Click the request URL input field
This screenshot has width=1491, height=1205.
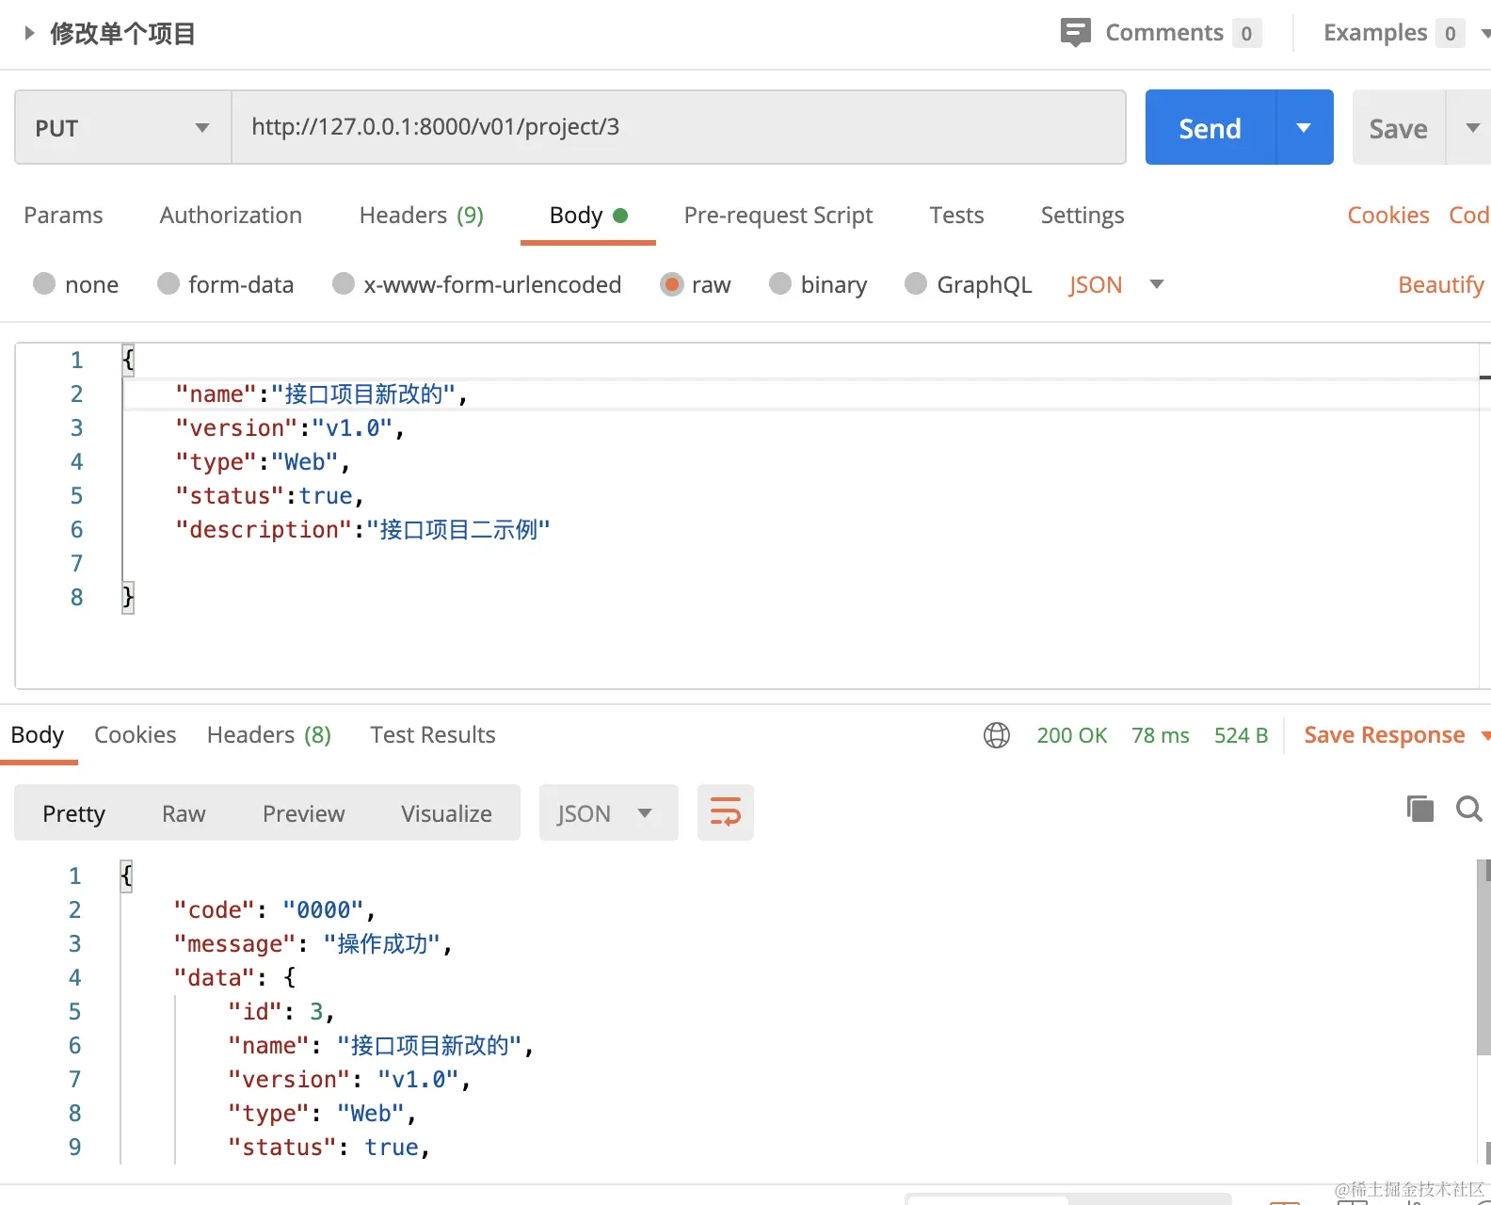[x=678, y=128]
